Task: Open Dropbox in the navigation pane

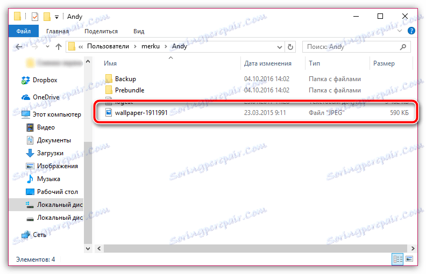Action: coord(45,80)
